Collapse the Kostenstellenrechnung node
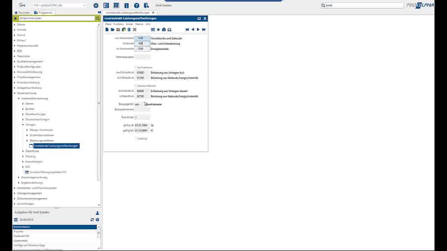The image size is (447, 251). [x=19, y=98]
